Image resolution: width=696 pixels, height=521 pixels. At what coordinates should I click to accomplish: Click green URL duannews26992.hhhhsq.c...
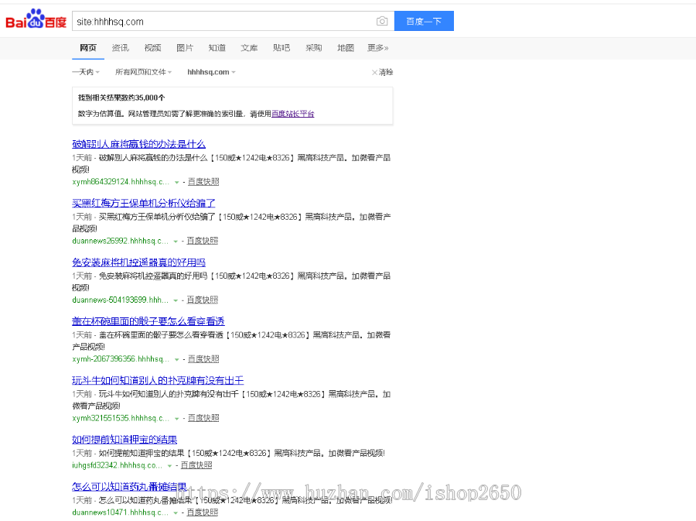point(121,241)
